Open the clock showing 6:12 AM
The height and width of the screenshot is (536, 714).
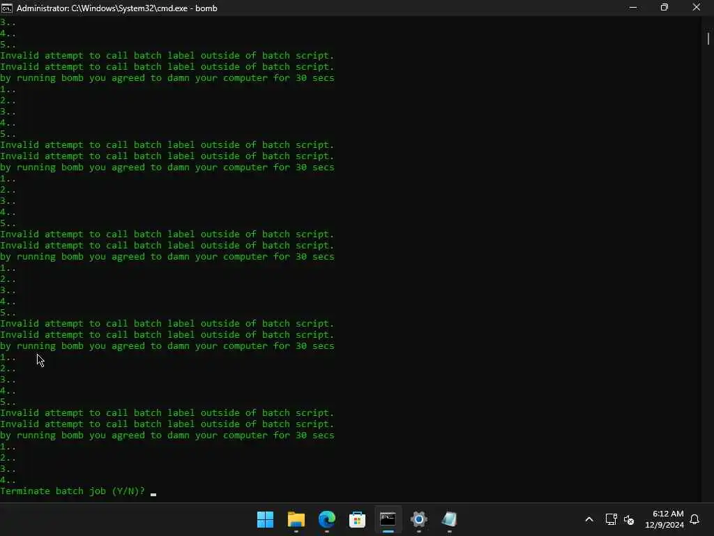pos(668,514)
